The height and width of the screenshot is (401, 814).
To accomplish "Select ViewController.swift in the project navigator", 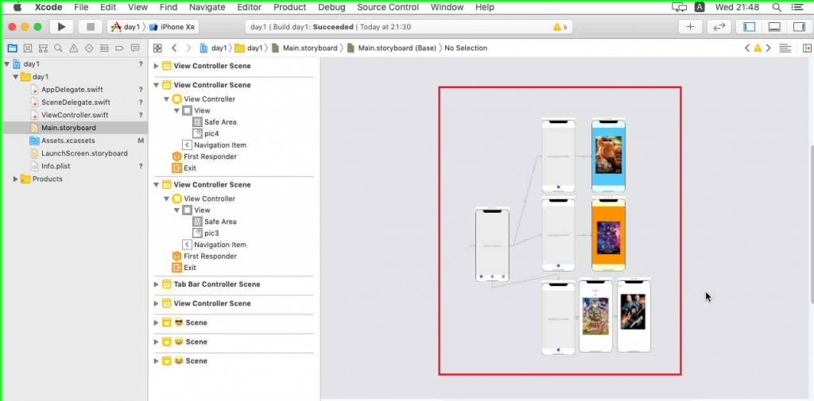I will coord(75,115).
